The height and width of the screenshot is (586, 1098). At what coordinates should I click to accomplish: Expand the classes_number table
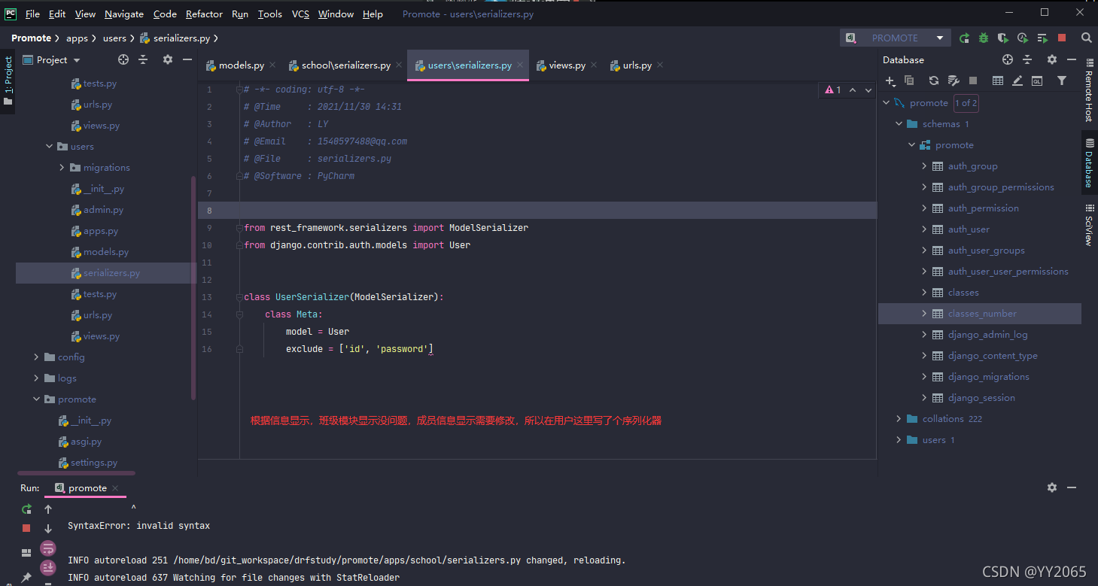pos(924,314)
